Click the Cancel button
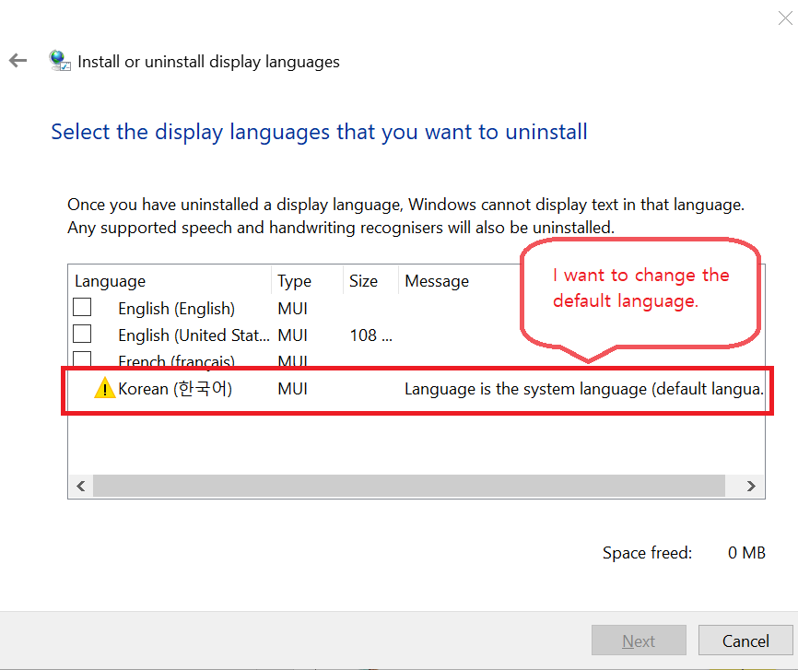798x670 pixels. (x=745, y=641)
